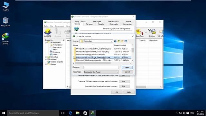
Task: Open the Stop Queue dropdown arrow
Action: (x=146, y=33)
